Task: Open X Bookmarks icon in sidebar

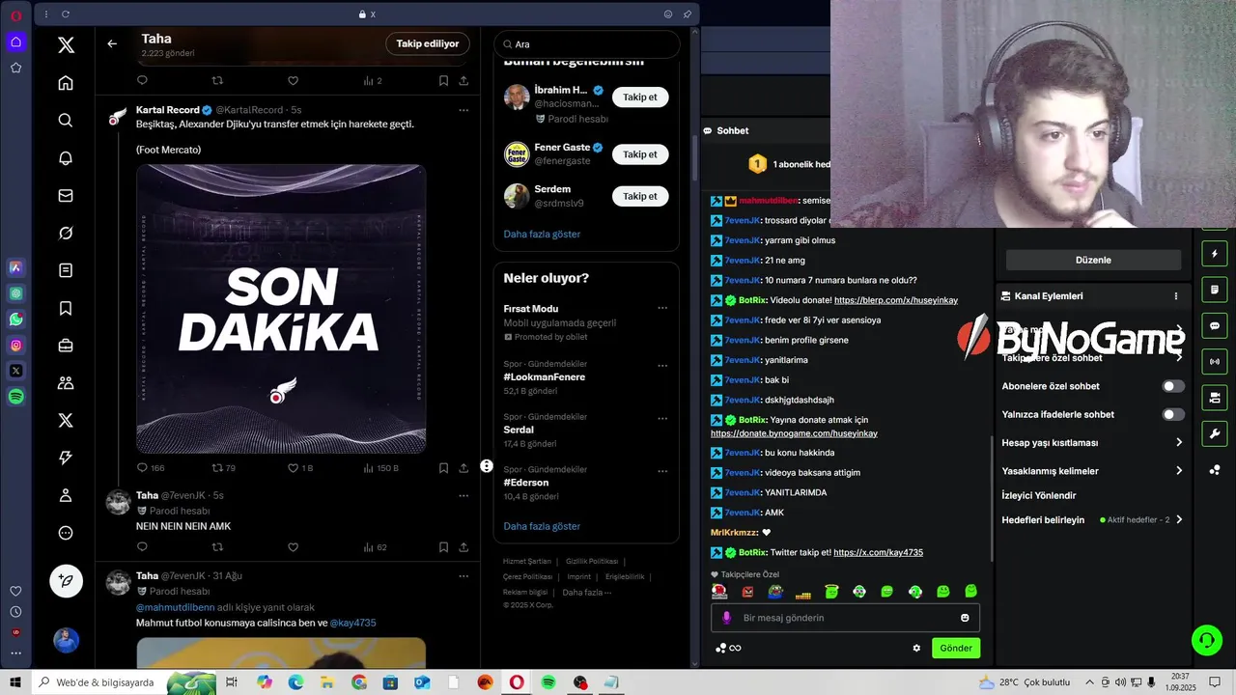Action: tap(66, 308)
